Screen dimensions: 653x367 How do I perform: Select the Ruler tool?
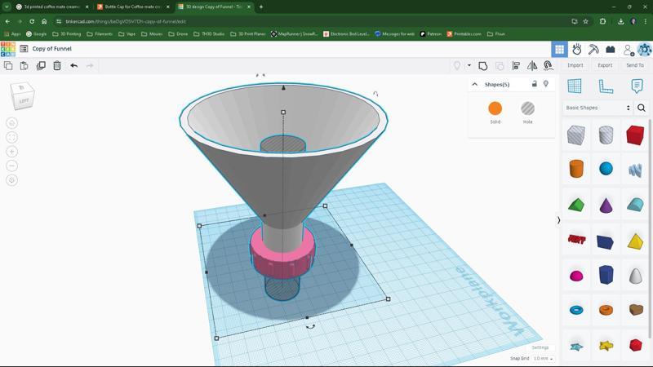click(606, 86)
